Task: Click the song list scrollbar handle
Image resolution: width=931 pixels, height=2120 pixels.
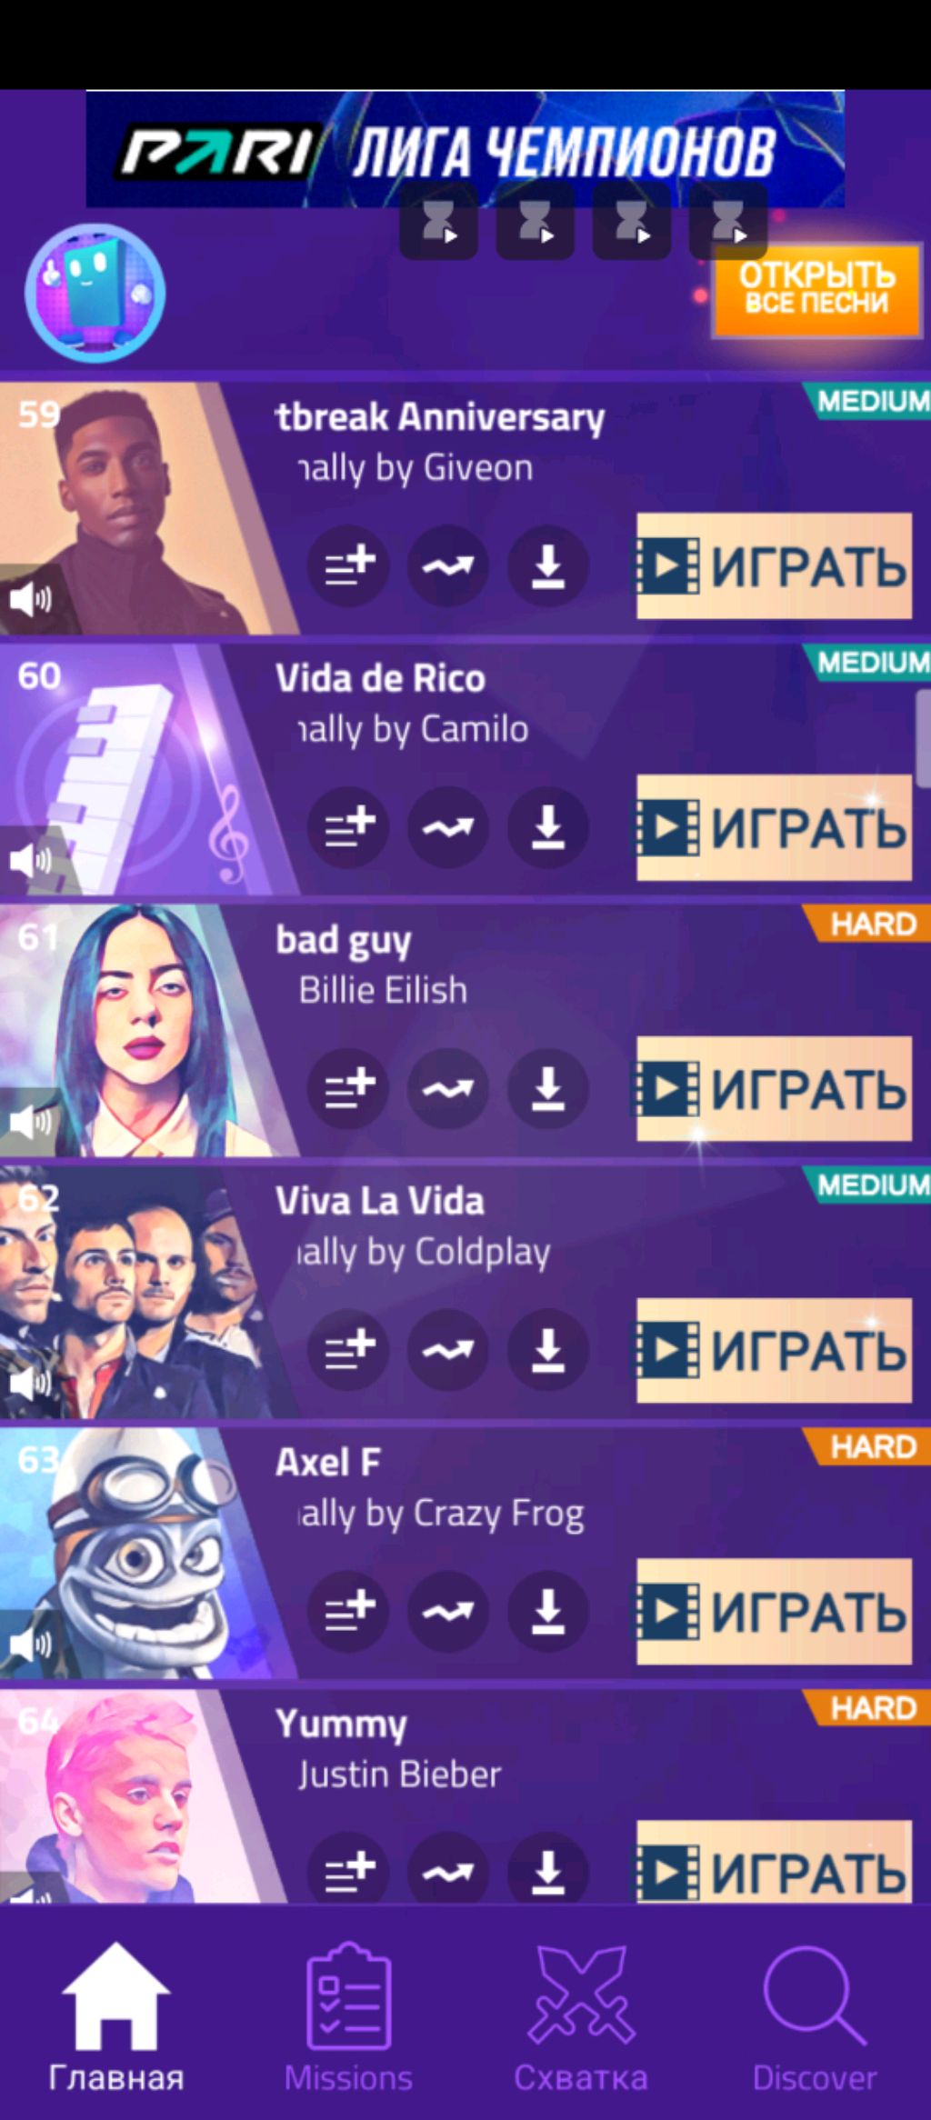Action: point(924,737)
